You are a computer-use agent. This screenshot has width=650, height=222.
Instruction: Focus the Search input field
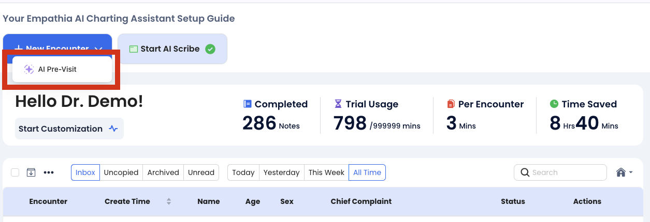point(560,172)
